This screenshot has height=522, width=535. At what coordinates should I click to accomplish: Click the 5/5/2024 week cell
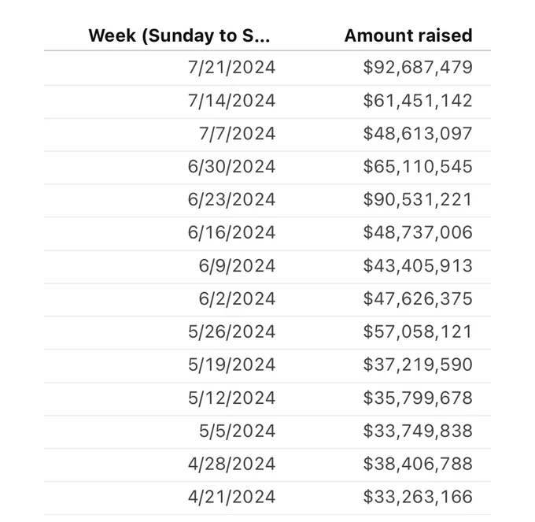point(237,431)
